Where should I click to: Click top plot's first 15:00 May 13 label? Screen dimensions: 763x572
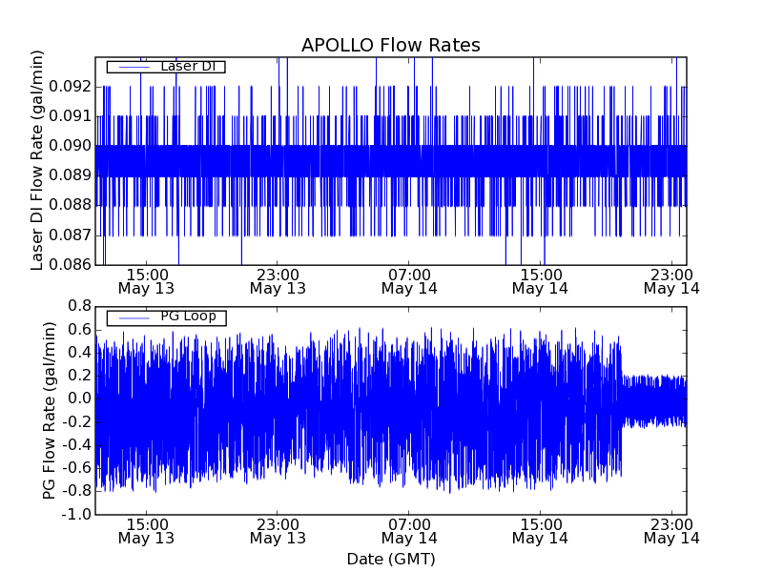point(146,280)
